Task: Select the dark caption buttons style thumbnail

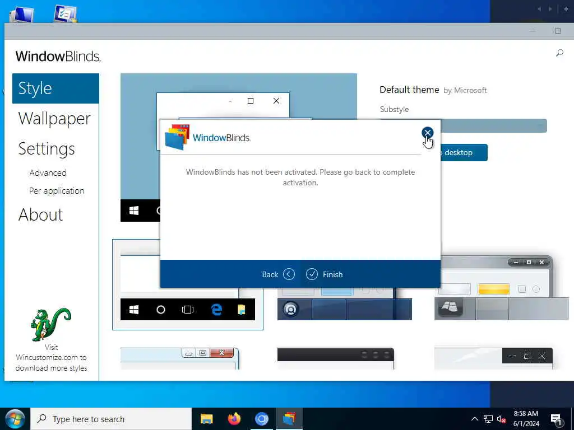Action: (493, 358)
